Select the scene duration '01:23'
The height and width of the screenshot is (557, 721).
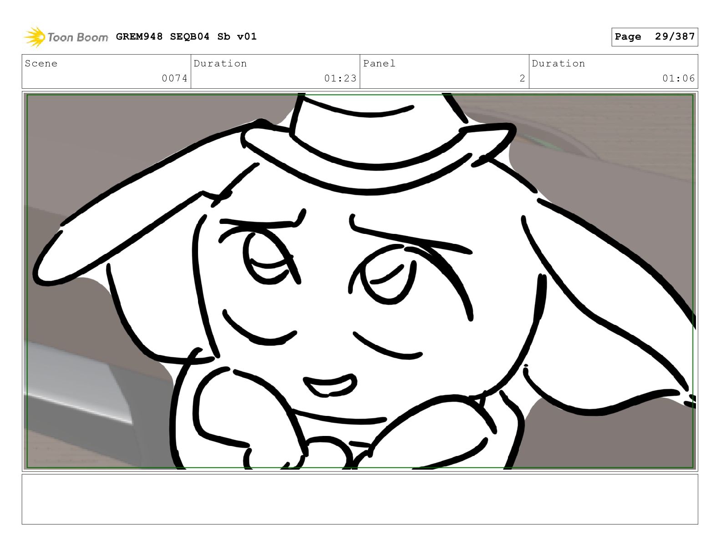pos(340,78)
